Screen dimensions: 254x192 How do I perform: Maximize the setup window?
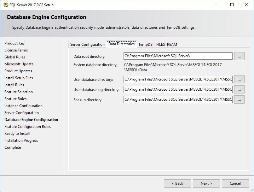232,5
